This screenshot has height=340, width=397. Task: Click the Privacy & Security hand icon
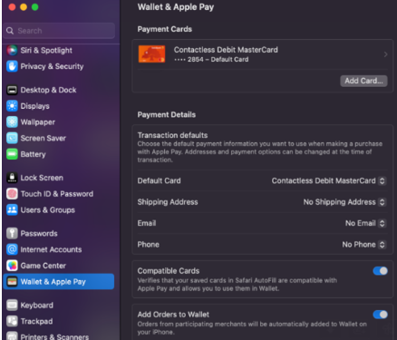click(x=12, y=66)
